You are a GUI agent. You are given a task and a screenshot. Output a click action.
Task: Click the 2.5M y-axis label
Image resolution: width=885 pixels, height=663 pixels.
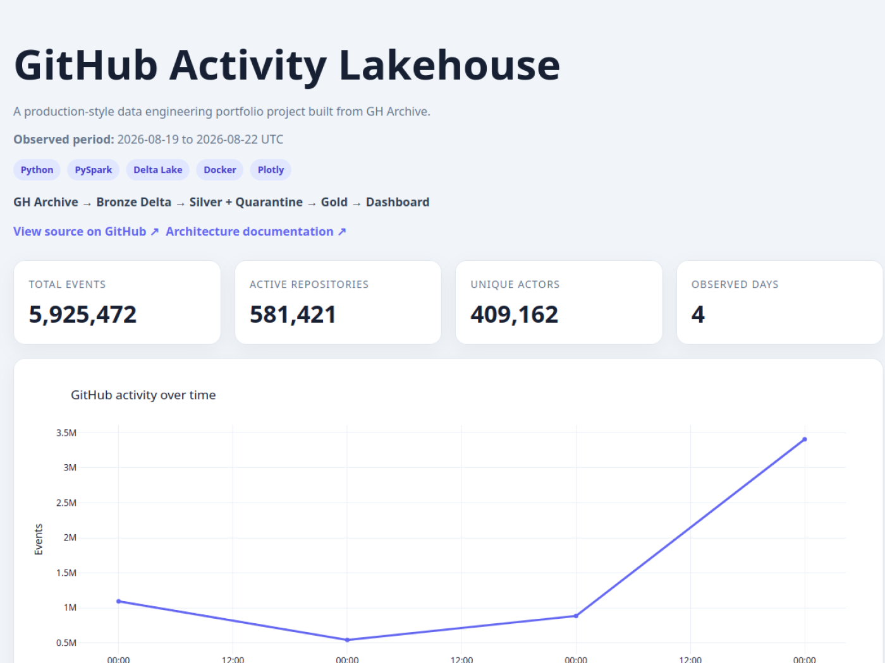tap(66, 503)
